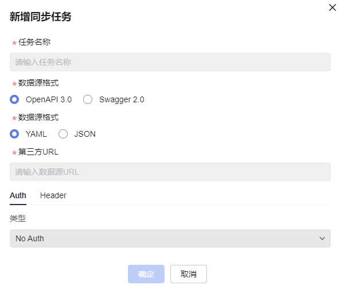
Task: Click the 任务名称 field label
Action: (34, 42)
